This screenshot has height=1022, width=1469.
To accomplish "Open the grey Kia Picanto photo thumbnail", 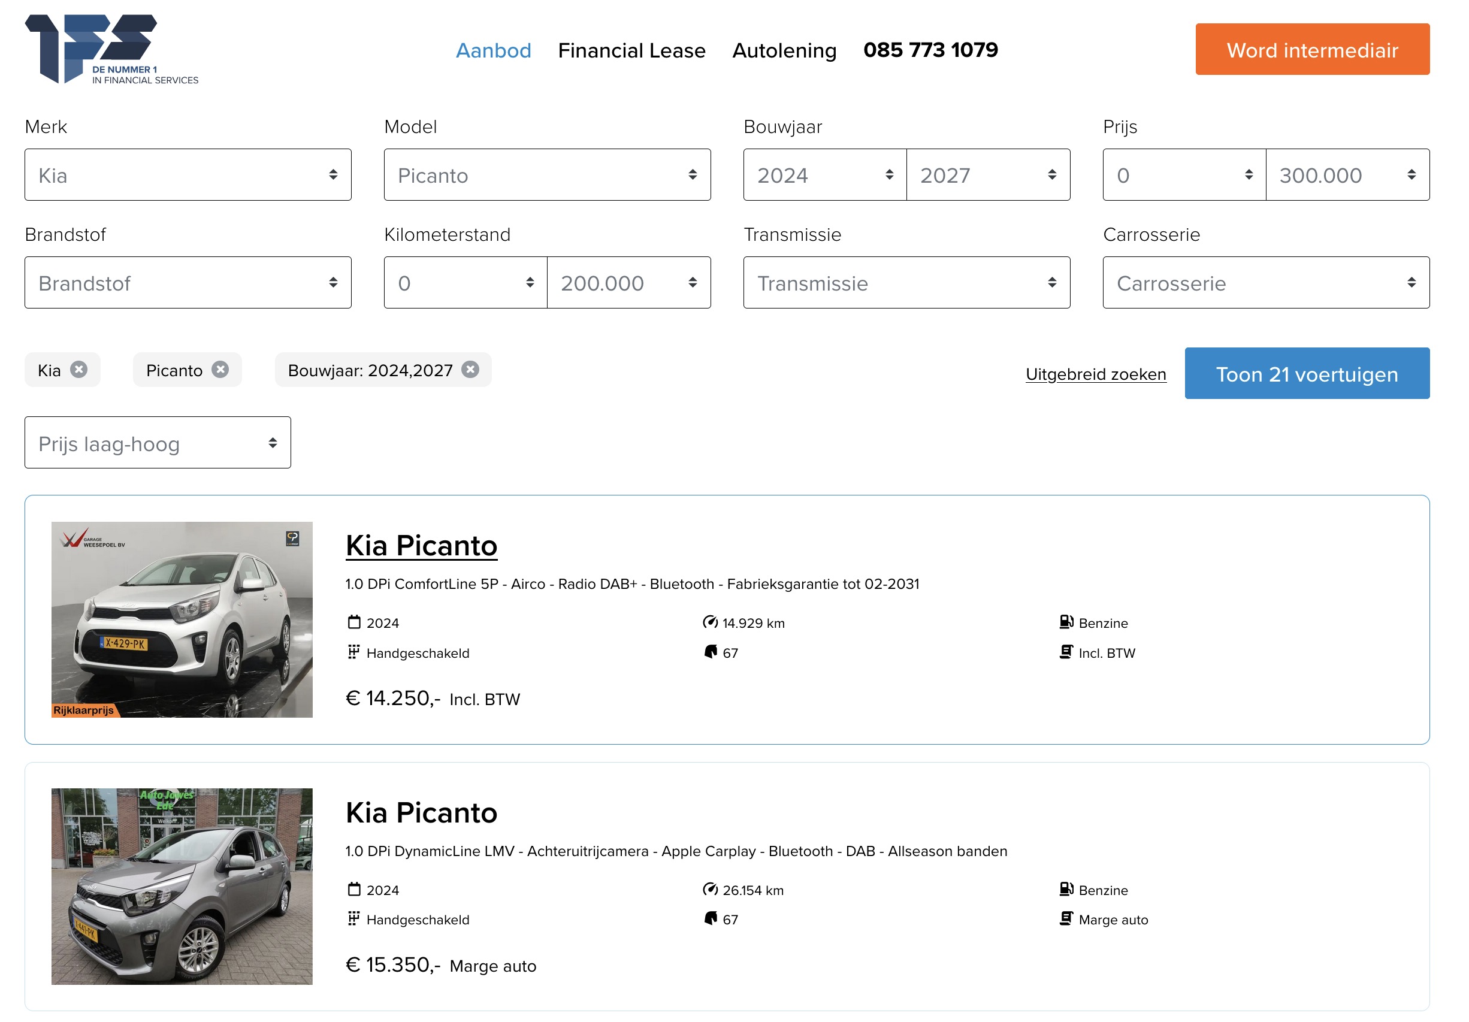I will tap(182, 887).
